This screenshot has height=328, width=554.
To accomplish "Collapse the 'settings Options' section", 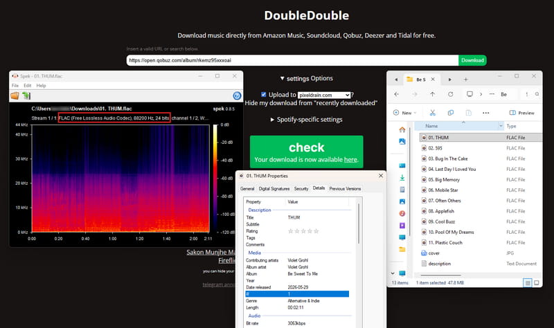I will tap(306, 78).
